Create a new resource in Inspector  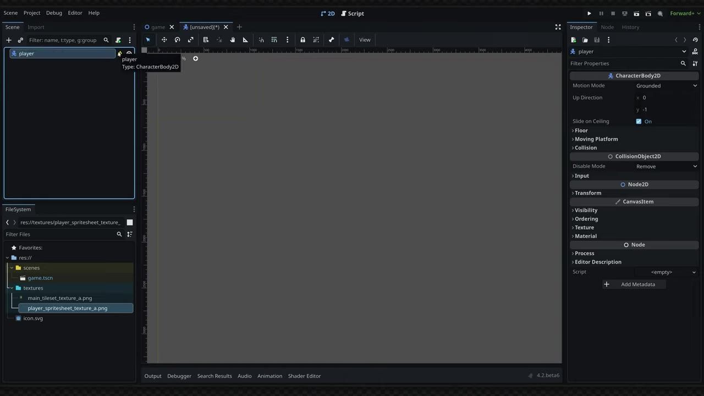coord(574,40)
